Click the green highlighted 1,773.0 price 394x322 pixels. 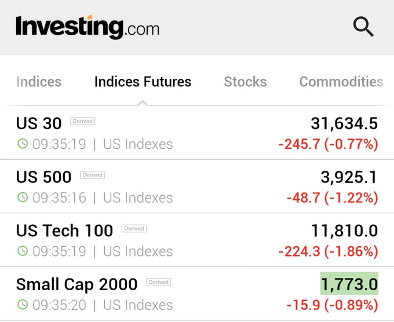349,284
